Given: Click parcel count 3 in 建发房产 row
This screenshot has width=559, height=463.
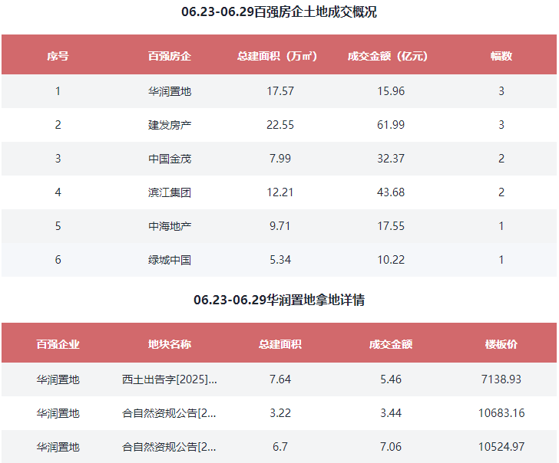Looking at the screenshot, I should tap(501, 125).
